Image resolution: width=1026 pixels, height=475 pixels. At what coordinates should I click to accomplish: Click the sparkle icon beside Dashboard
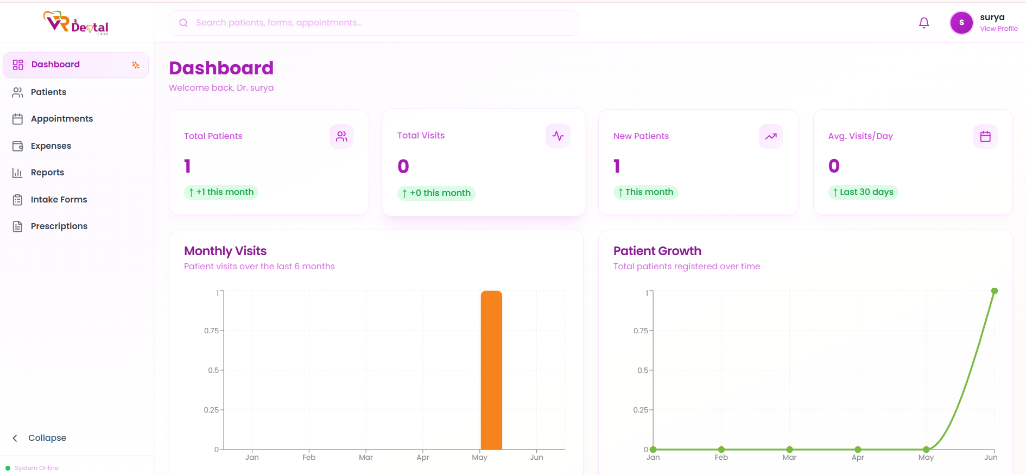point(136,65)
